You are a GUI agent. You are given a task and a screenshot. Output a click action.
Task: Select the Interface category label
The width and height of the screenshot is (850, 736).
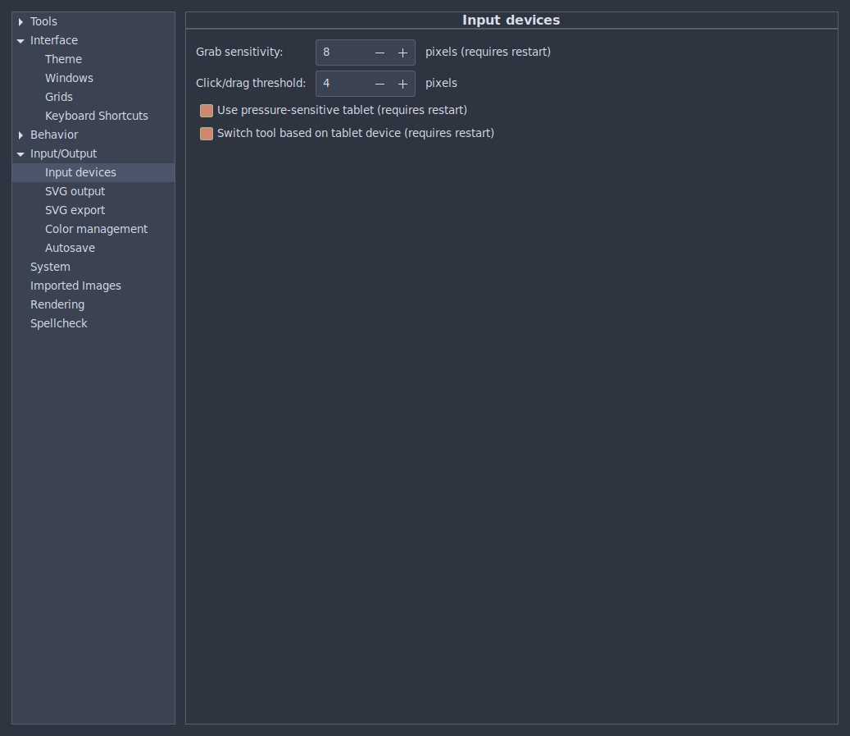click(53, 40)
